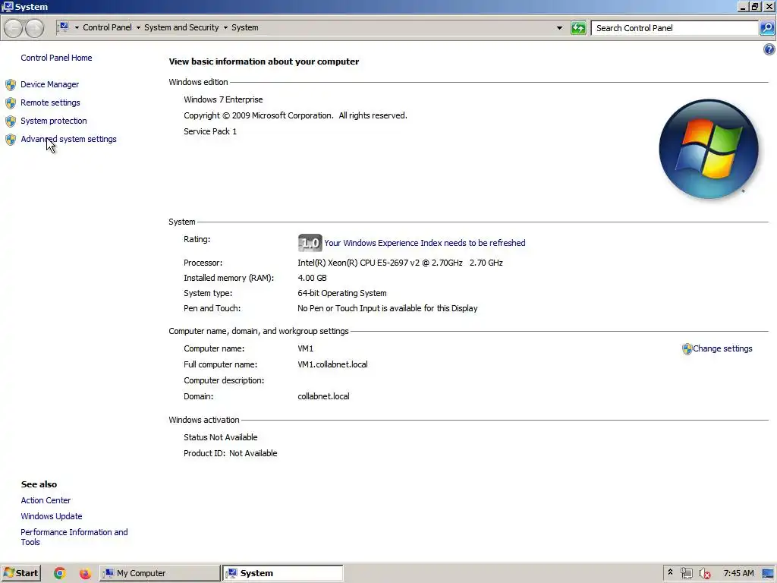Click the computer icon in address bar
Screen dimensions: 777x583
coord(64,27)
